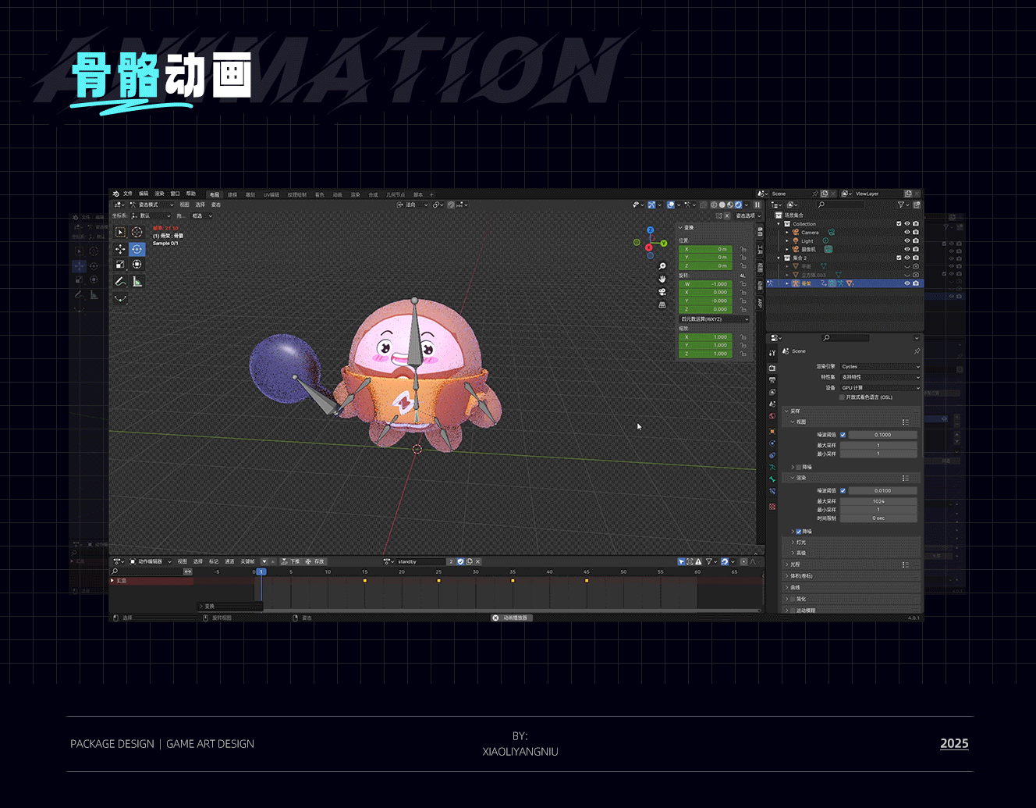Activate the 3D cursor tool
The image size is (1036, 808).
click(137, 232)
